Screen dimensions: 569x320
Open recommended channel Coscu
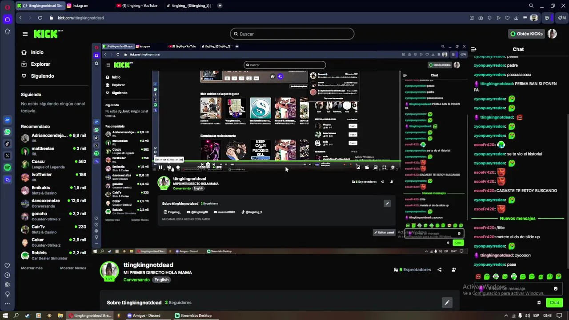(54, 164)
